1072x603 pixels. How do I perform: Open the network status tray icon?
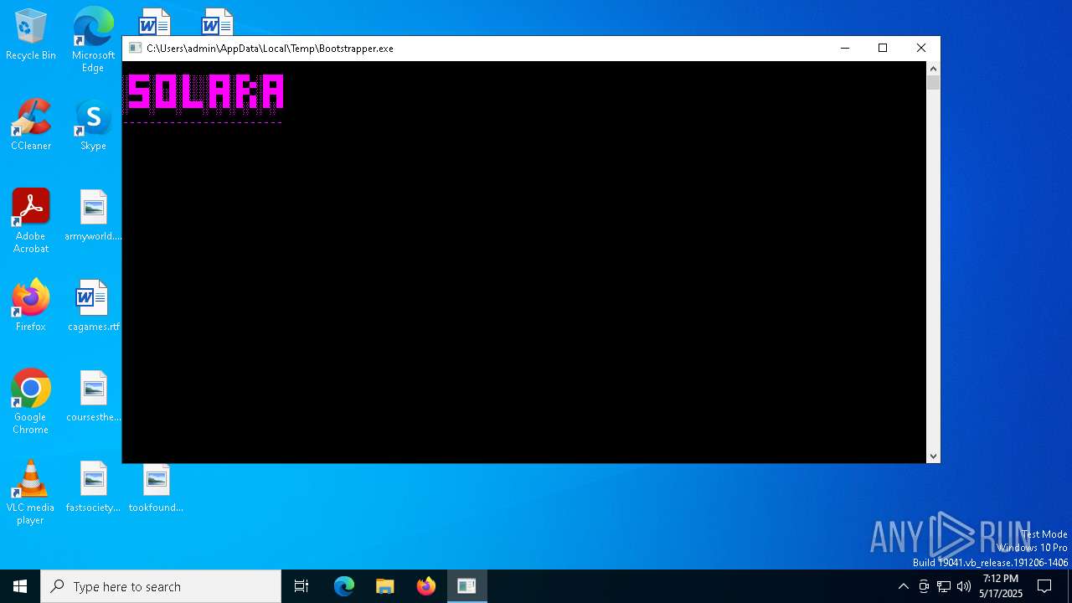click(x=944, y=586)
